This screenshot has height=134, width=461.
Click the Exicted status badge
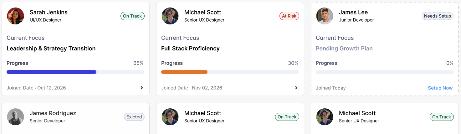[x=134, y=117]
